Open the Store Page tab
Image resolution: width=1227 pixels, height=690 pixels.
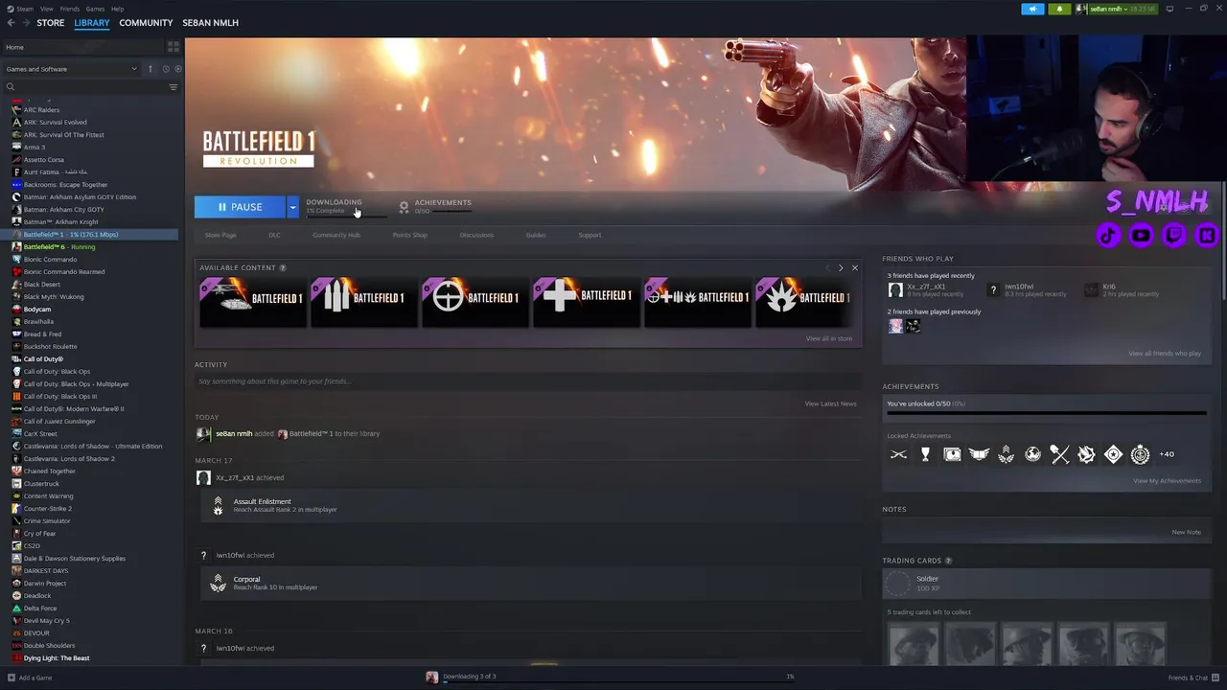[220, 235]
